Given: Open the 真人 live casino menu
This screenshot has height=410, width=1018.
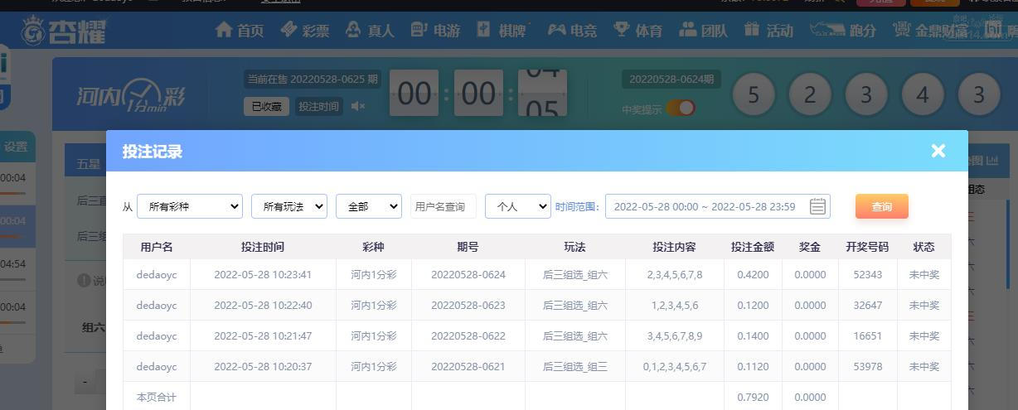Looking at the screenshot, I should click(381, 31).
